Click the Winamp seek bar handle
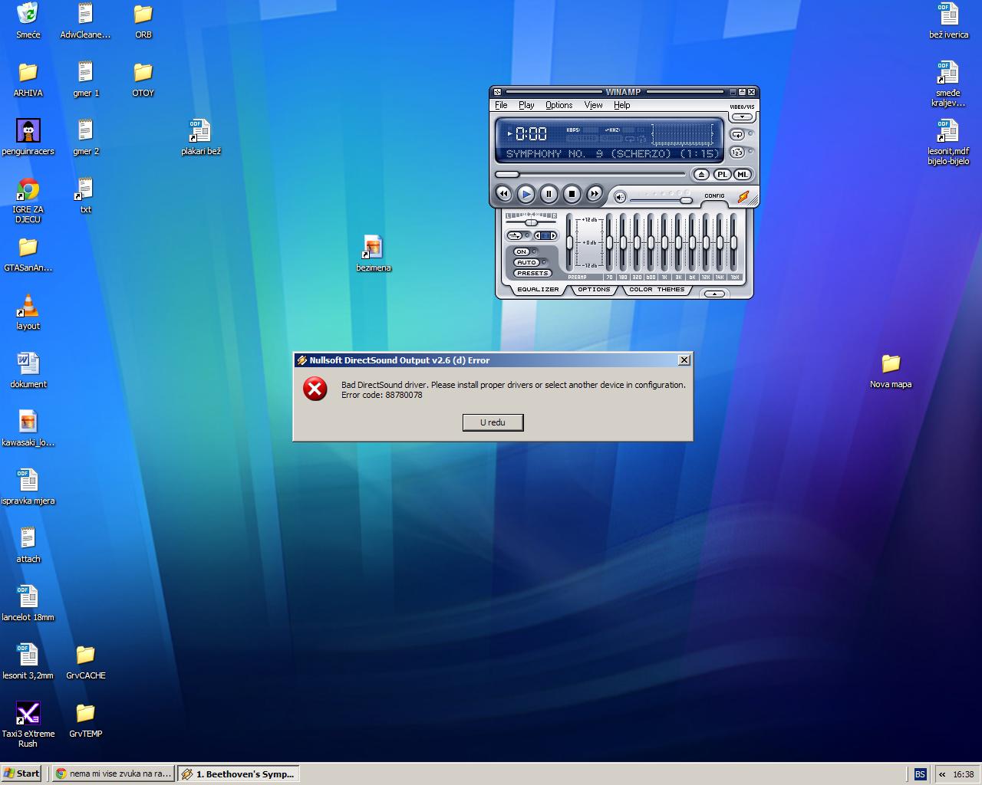Viewport: 982px width, 785px height. click(x=507, y=175)
